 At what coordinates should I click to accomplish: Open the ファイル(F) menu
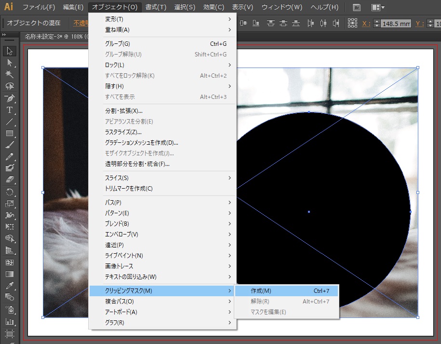(39, 7)
